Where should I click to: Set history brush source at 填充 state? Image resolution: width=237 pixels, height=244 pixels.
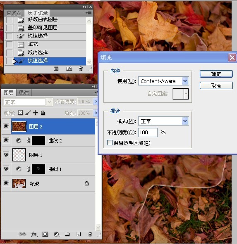coord(10,44)
